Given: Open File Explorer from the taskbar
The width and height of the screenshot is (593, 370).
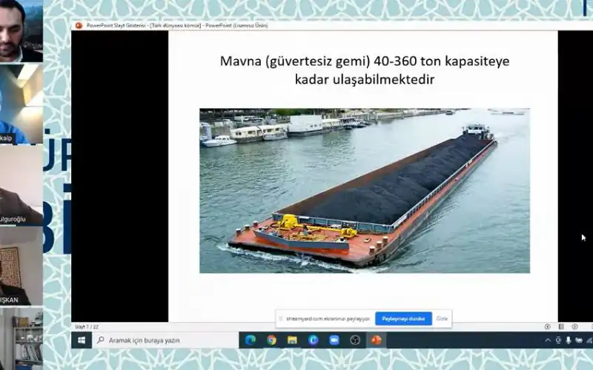Looking at the screenshot, I should click(292, 340).
